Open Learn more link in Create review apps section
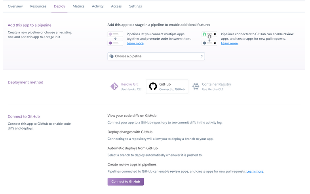This screenshot has height=194, width=310. 255,171
